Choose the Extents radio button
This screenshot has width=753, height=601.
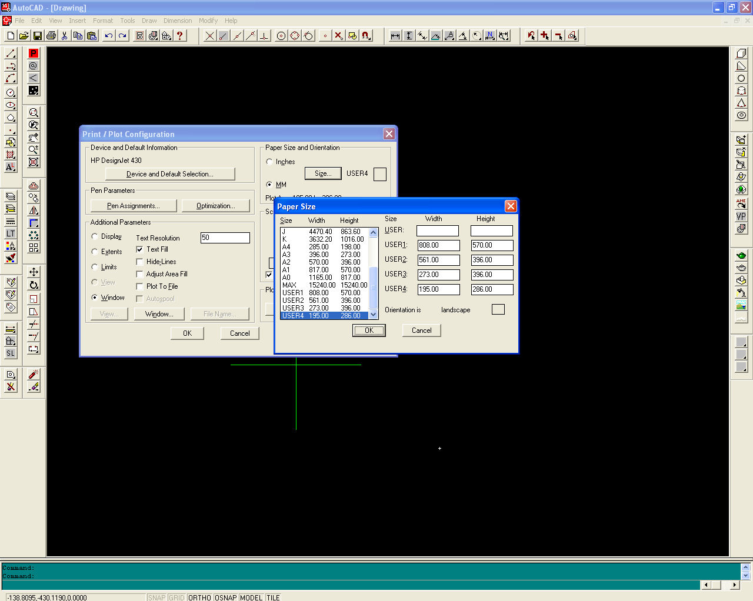(x=95, y=252)
